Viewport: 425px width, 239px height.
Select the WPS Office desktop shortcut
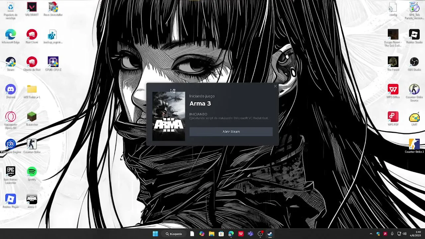point(393,91)
